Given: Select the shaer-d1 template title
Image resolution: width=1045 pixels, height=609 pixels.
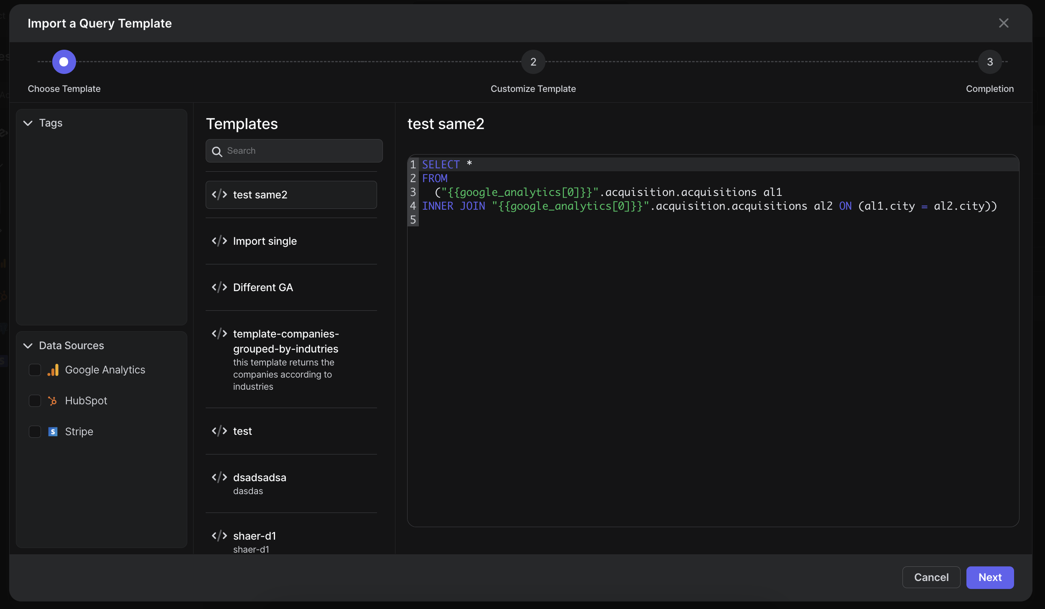Looking at the screenshot, I should pos(255,536).
